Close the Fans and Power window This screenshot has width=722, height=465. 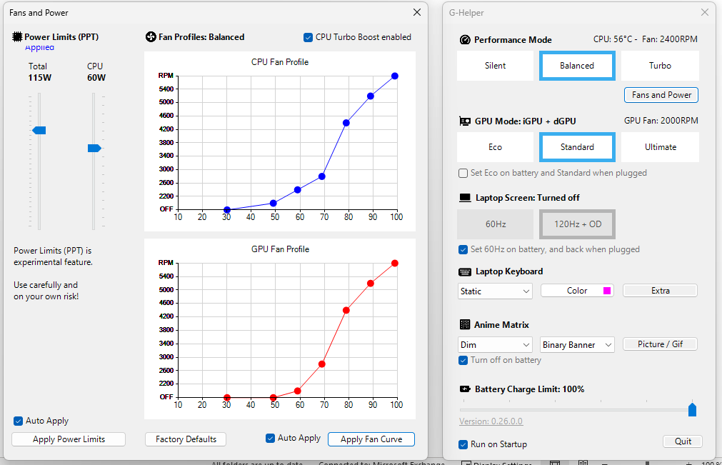(x=417, y=12)
